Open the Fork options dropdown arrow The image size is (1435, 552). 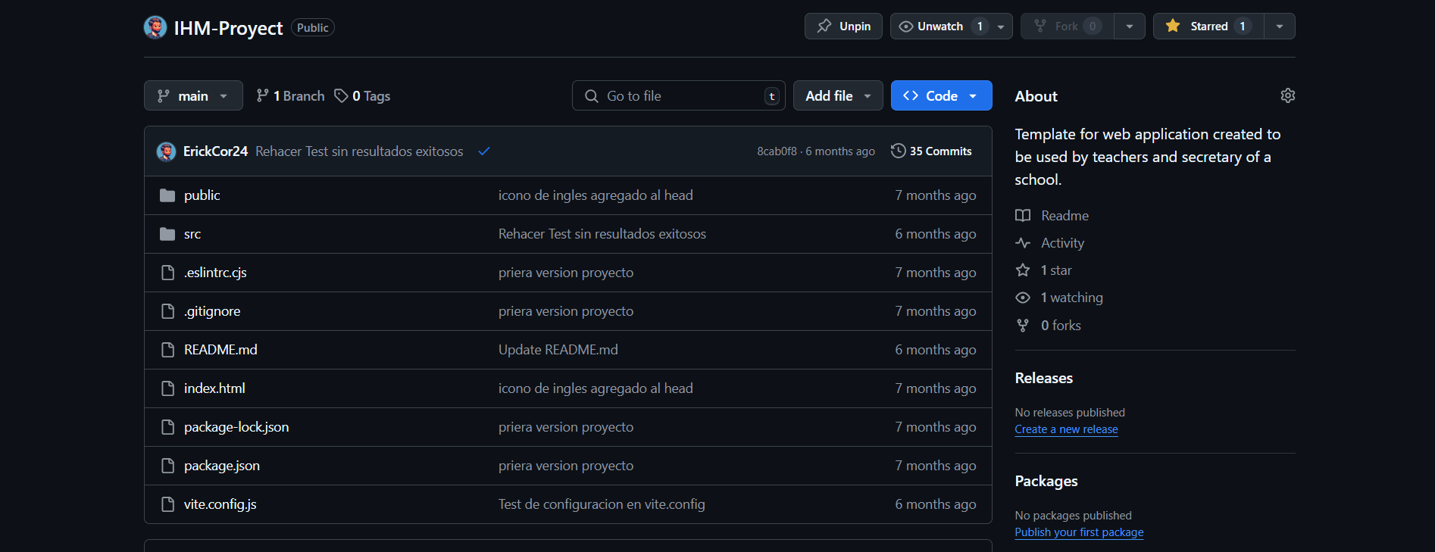point(1130,27)
